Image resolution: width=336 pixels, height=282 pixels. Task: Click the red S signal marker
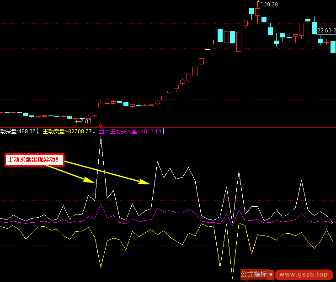(101, 124)
